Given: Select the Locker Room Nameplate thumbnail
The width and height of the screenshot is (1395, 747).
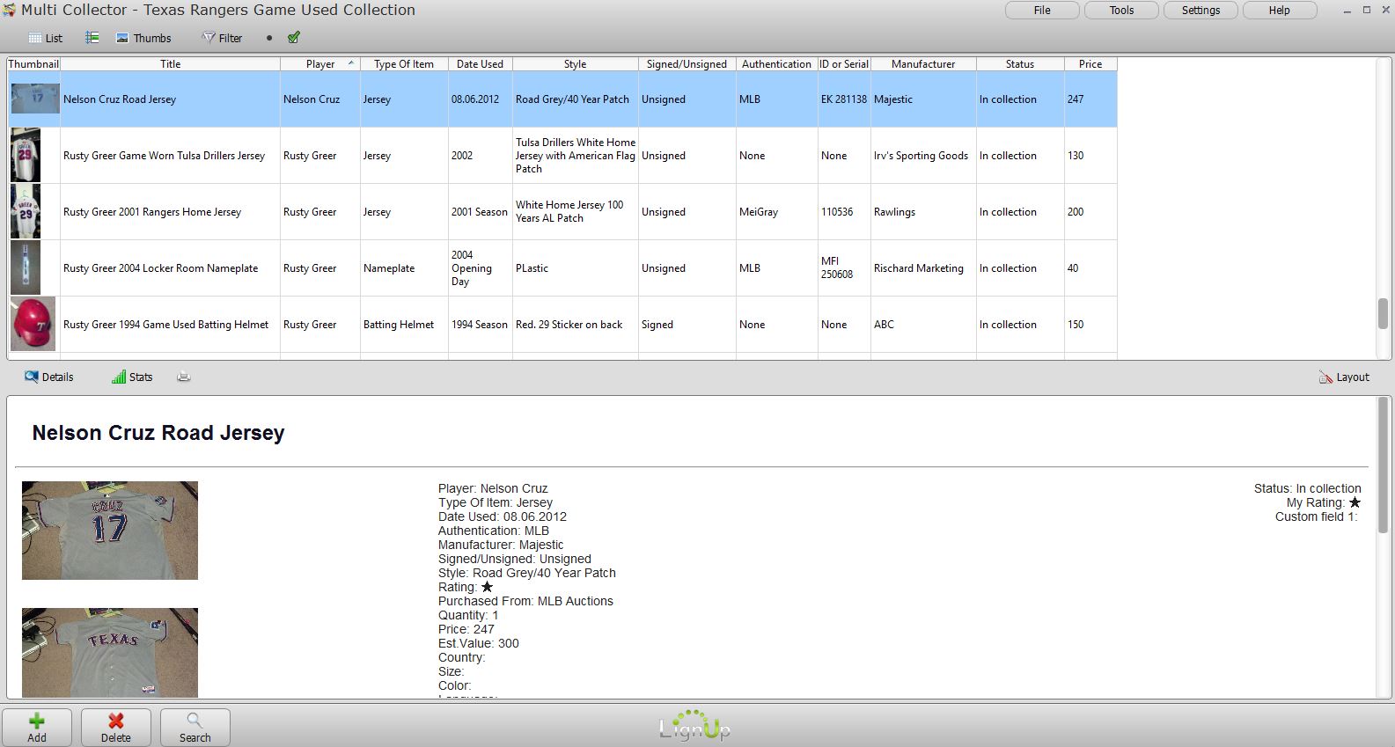Looking at the screenshot, I should [x=26, y=267].
